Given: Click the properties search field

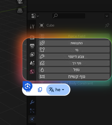Looking at the screenshot, I should (x=69, y=16).
